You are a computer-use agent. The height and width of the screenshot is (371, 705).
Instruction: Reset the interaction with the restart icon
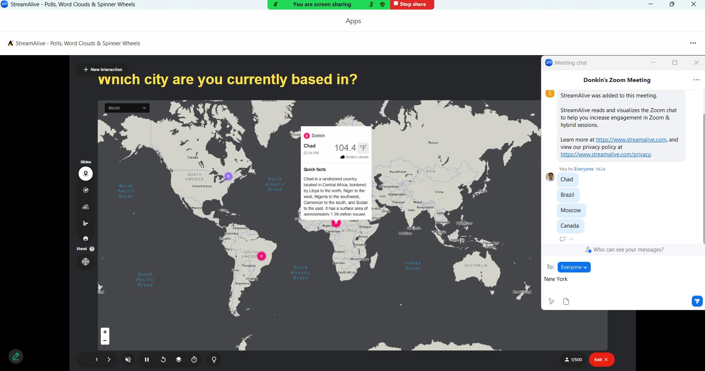coord(163,360)
